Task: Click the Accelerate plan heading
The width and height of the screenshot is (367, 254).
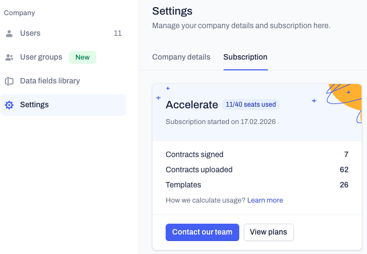Action: pos(192,105)
